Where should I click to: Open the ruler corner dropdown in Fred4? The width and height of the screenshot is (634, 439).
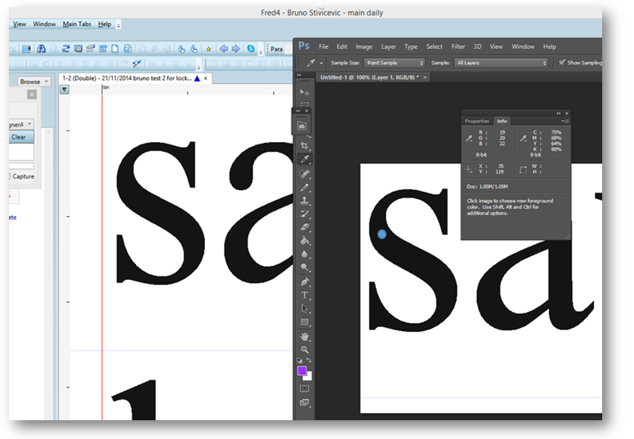coord(65,90)
